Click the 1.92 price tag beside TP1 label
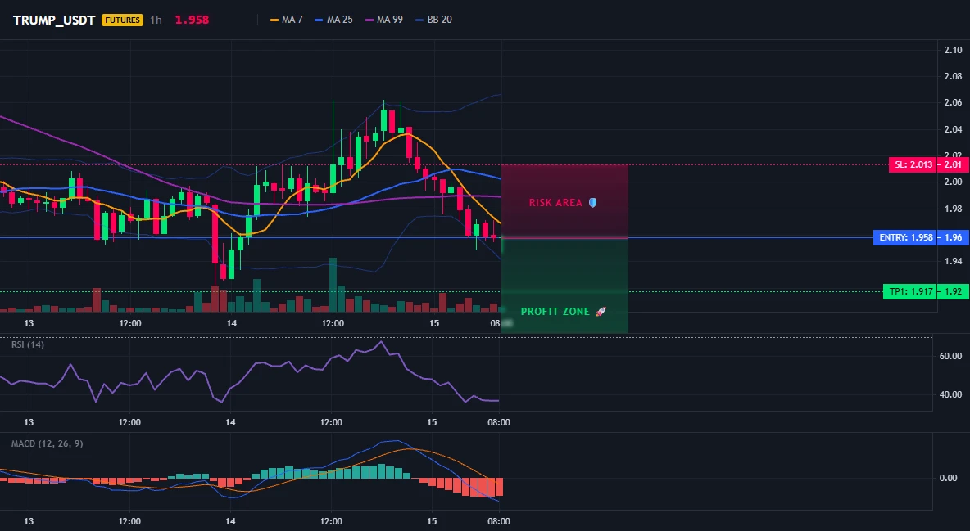The height and width of the screenshot is (531, 970). pyautogui.click(x=952, y=291)
